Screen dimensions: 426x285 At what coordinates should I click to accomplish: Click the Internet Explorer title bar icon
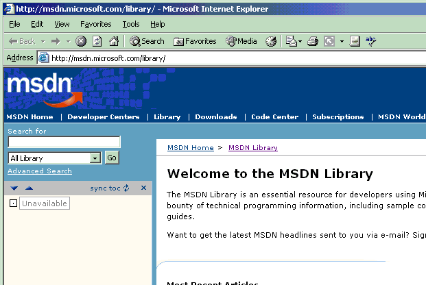(x=9, y=9)
